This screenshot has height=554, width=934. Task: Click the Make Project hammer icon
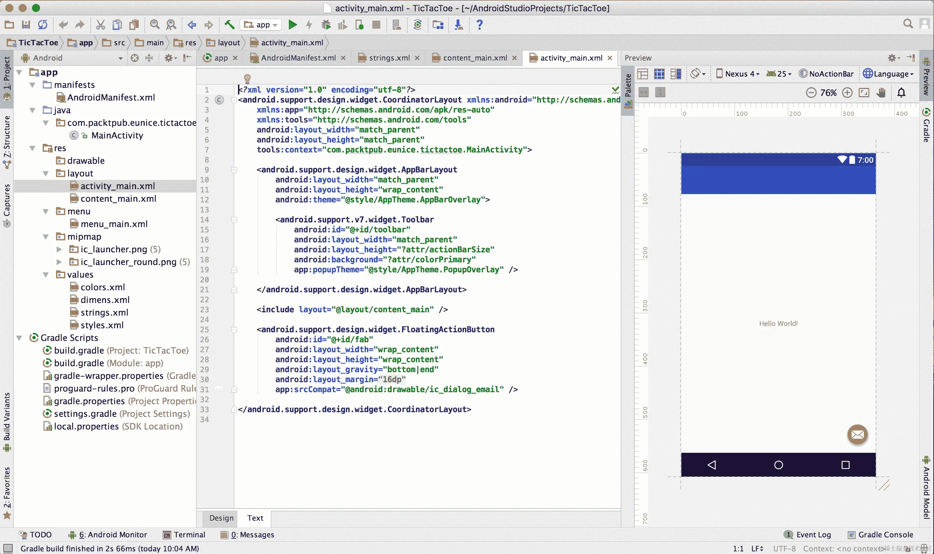[x=229, y=25]
